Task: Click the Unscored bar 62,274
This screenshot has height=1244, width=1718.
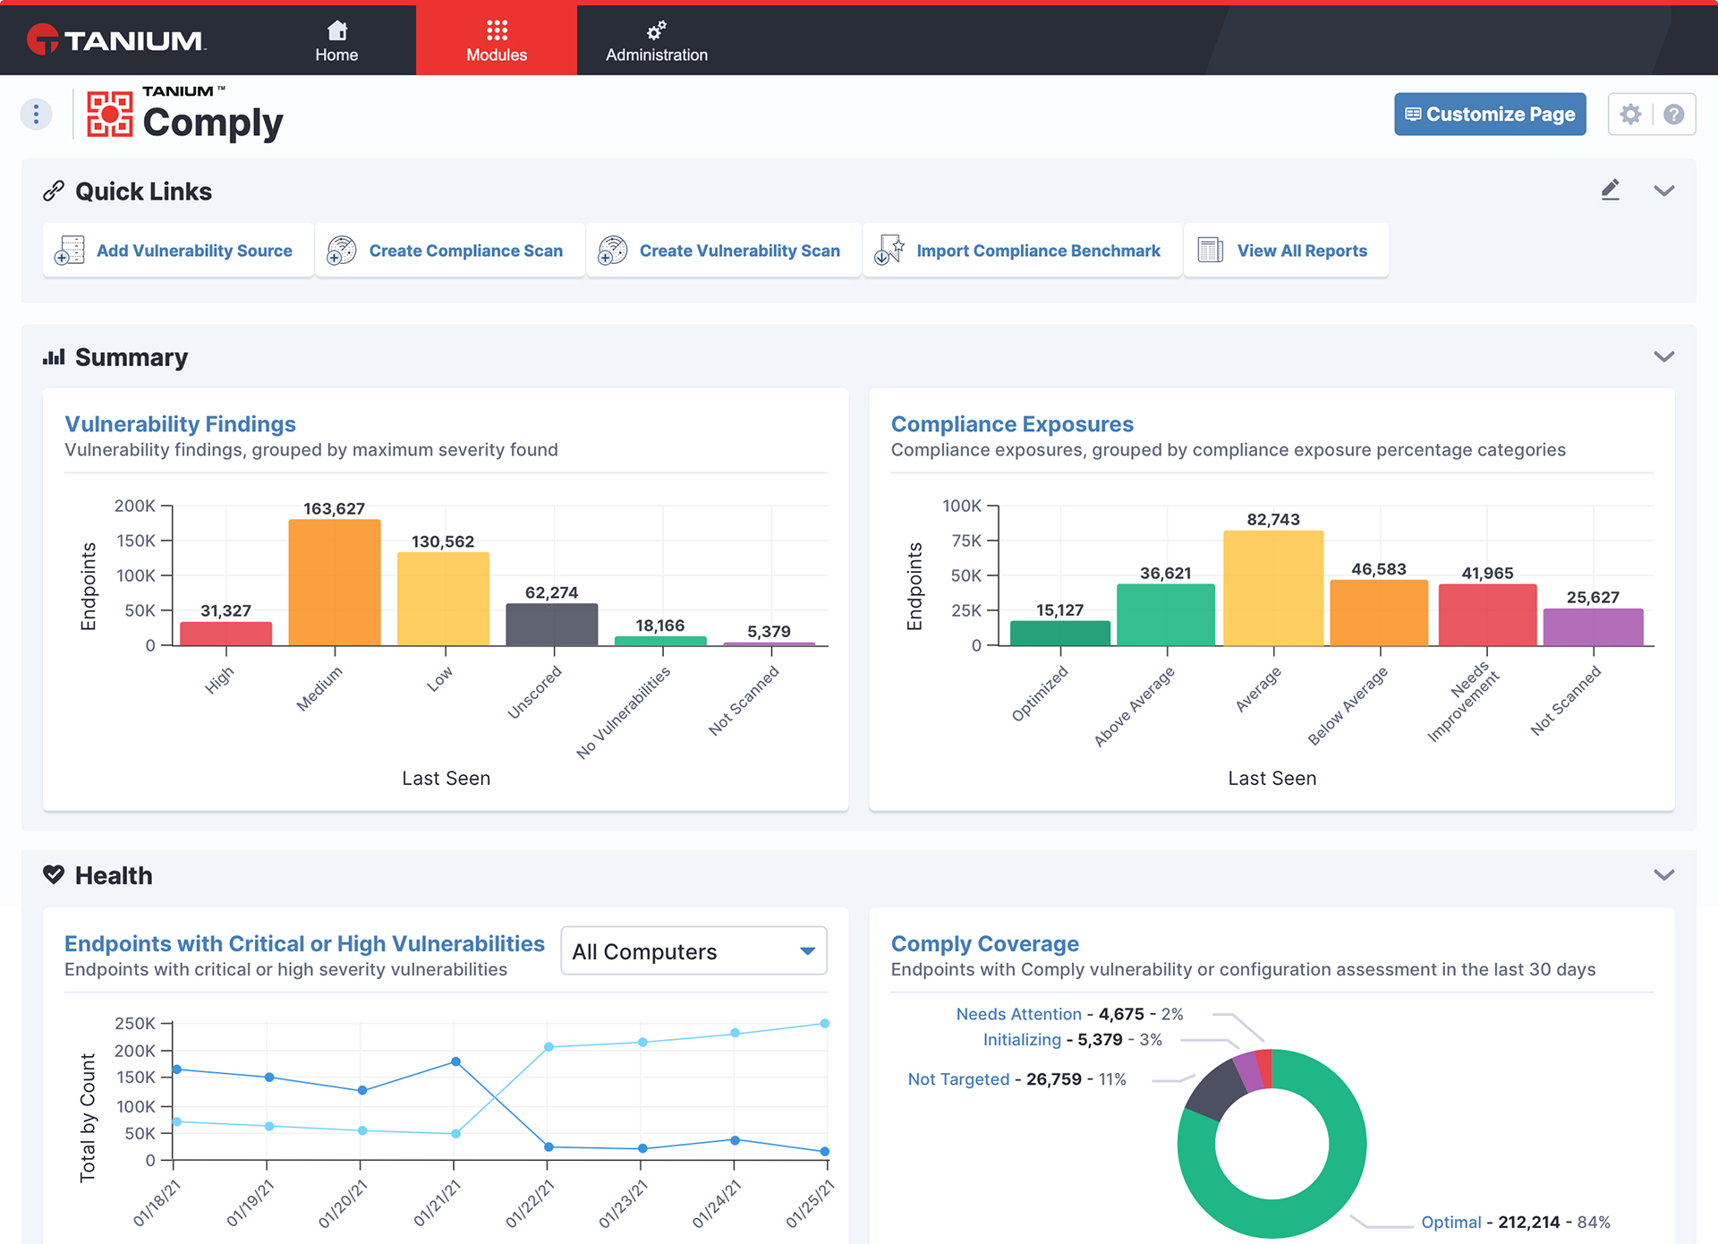Action: [552, 625]
